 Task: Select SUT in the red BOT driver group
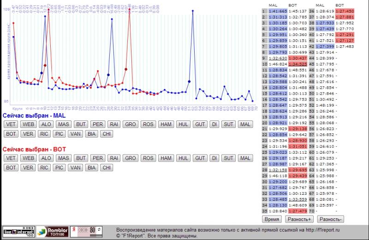click(228, 158)
